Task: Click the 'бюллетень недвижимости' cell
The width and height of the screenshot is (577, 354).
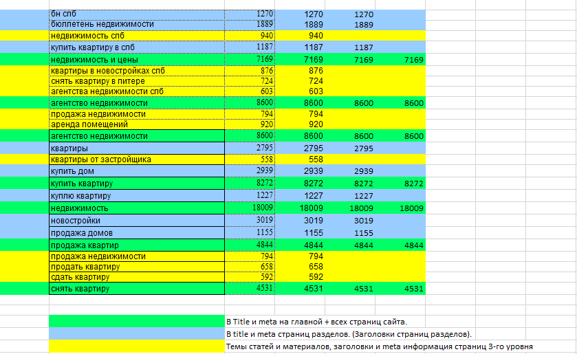Action: (137, 25)
